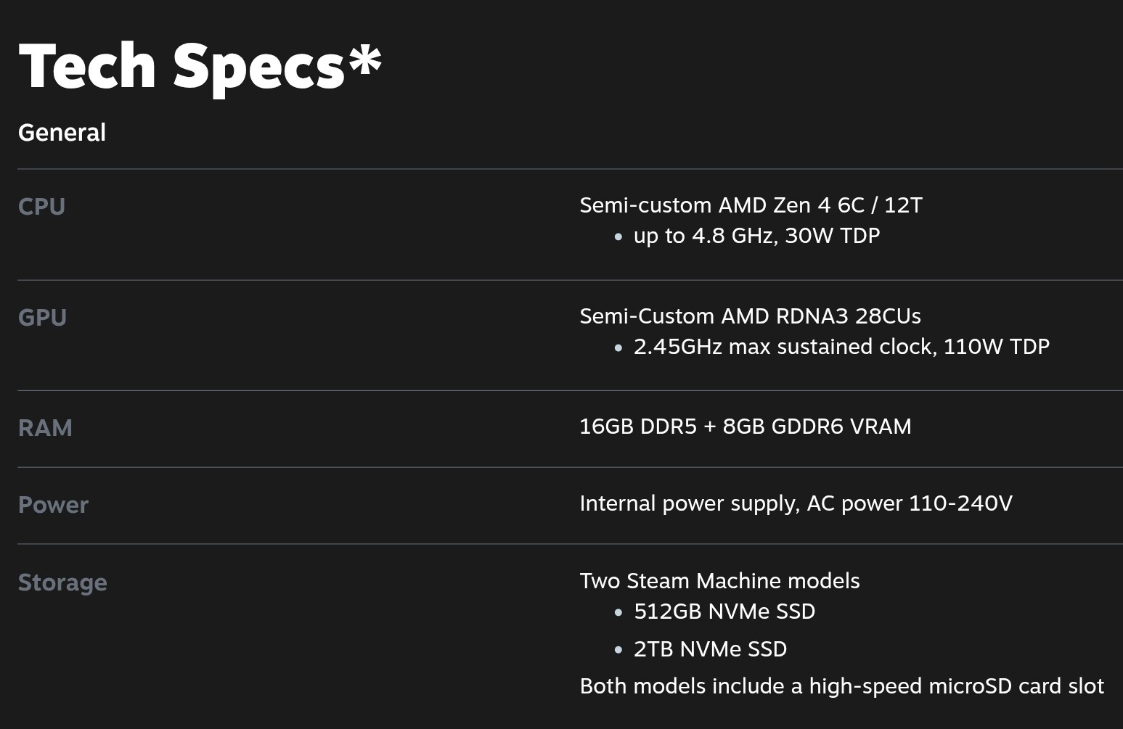Click the Power row label
Viewport: 1123px width, 729px height.
53,505
